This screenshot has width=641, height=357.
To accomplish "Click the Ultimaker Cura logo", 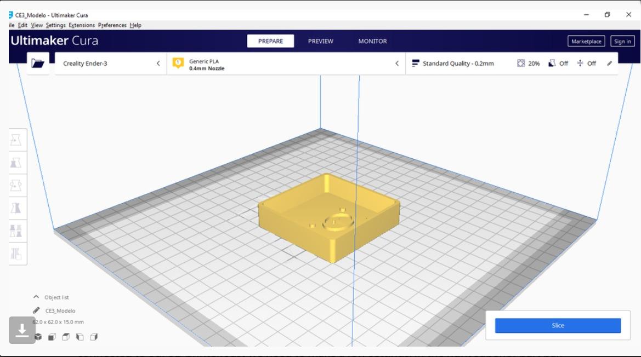I will tap(54, 41).
